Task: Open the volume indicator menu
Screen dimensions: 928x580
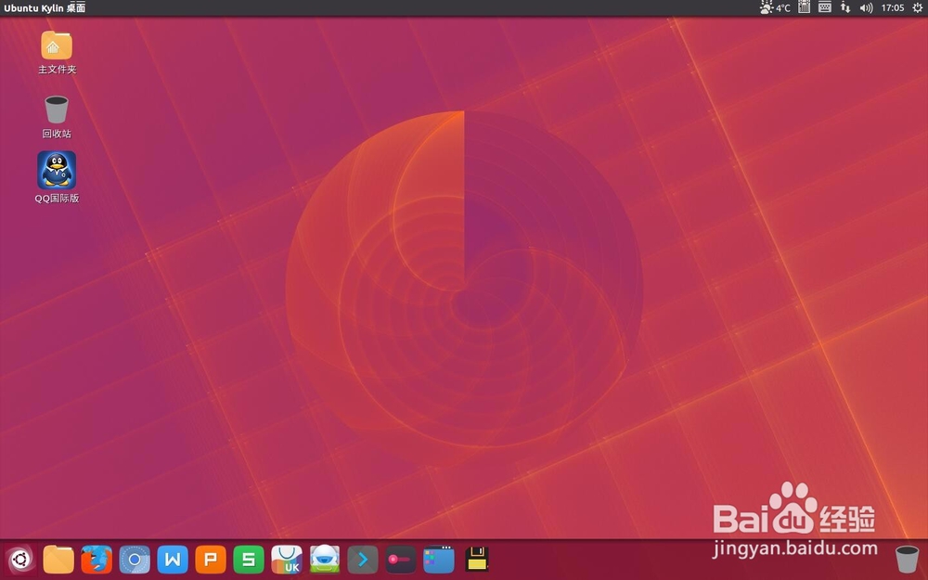Action: tap(865, 7)
